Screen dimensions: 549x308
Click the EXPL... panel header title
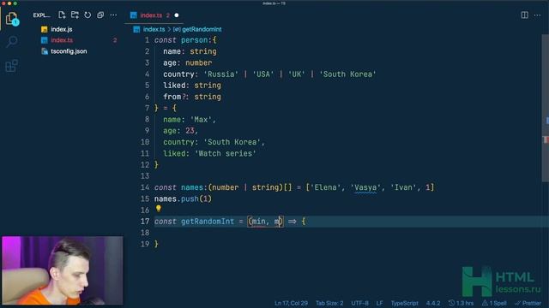tap(41, 15)
